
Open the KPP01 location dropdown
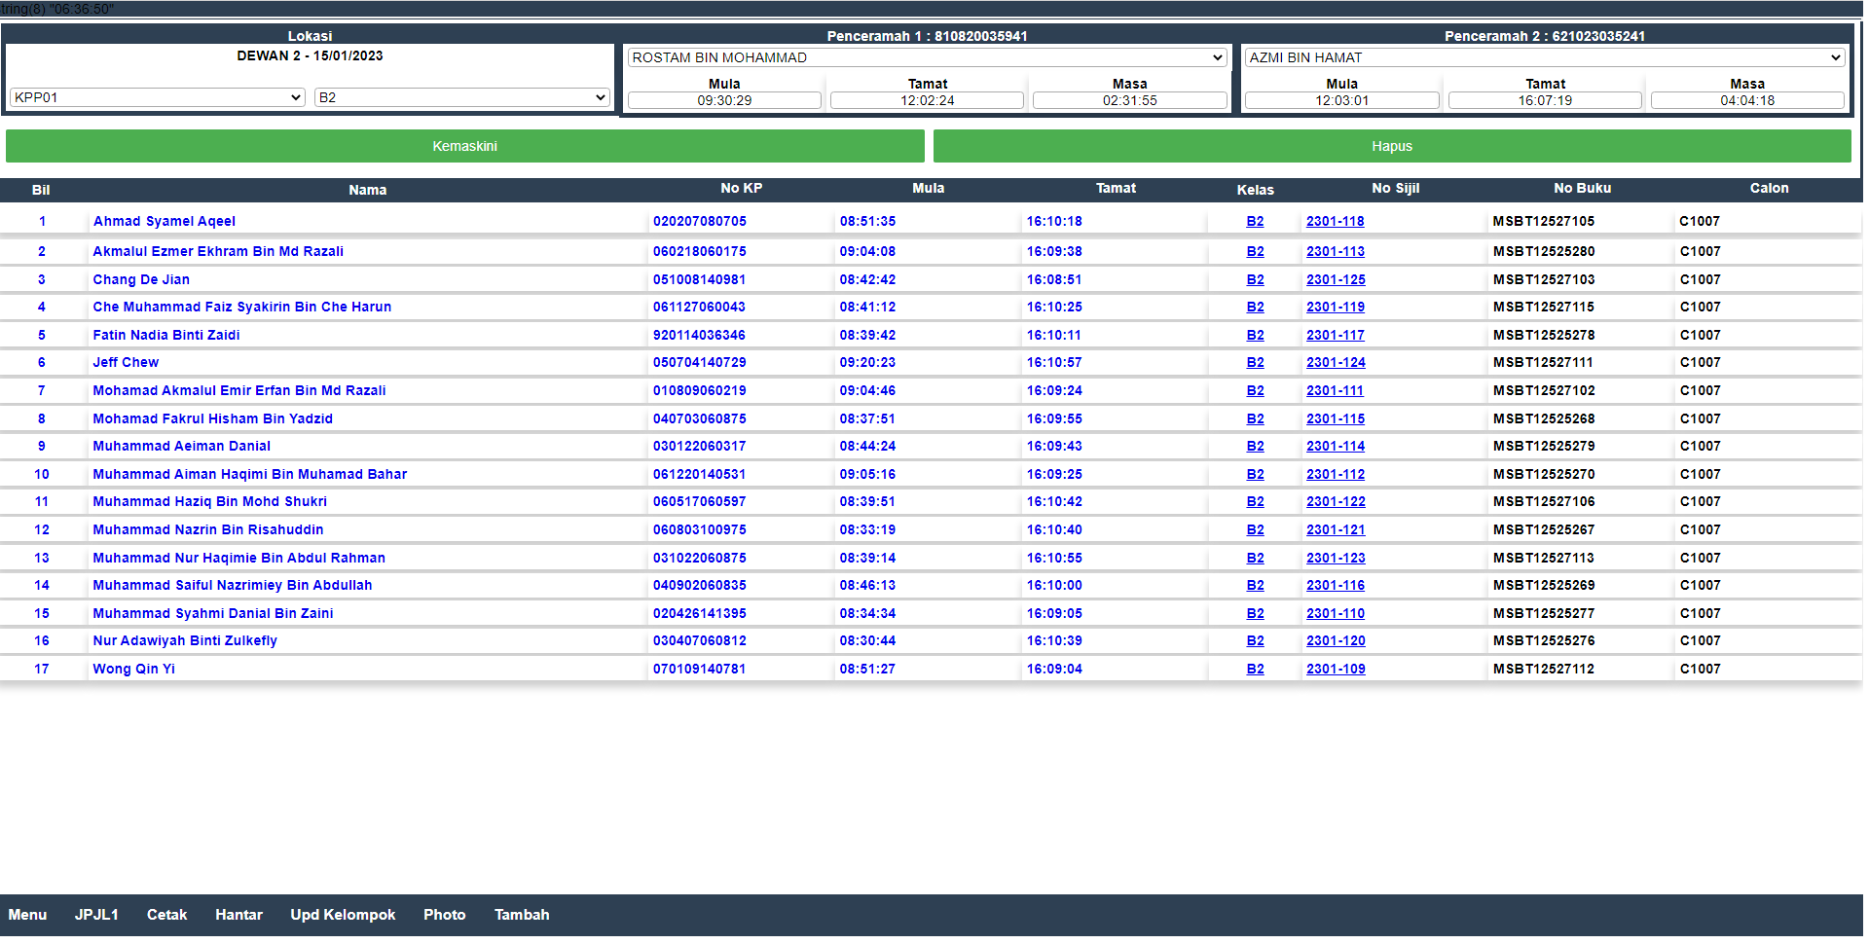157,97
